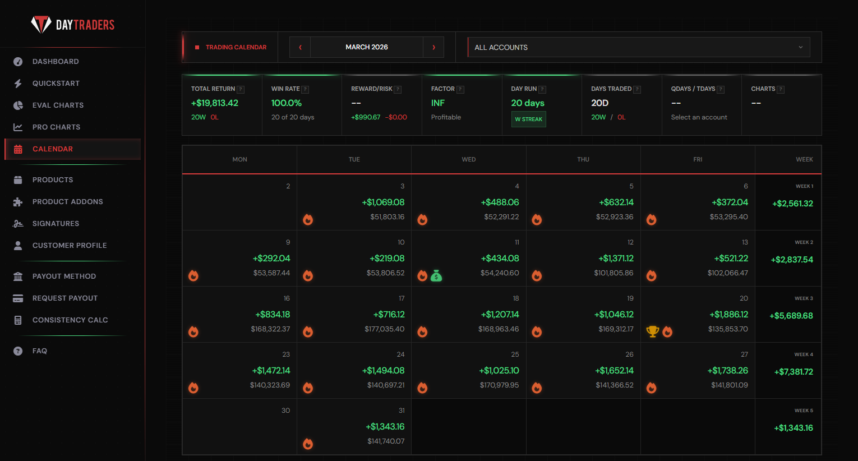The height and width of the screenshot is (461, 858).
Task: Click the money bag icon on March 11
Action: [436, 275]
